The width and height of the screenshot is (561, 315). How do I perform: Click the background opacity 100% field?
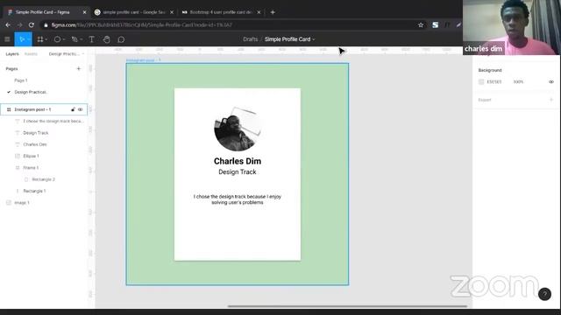tap(518, 81)
